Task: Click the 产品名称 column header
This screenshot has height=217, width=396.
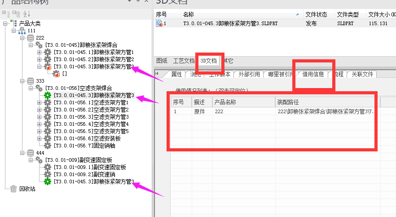Action: (x=244, y=102)
